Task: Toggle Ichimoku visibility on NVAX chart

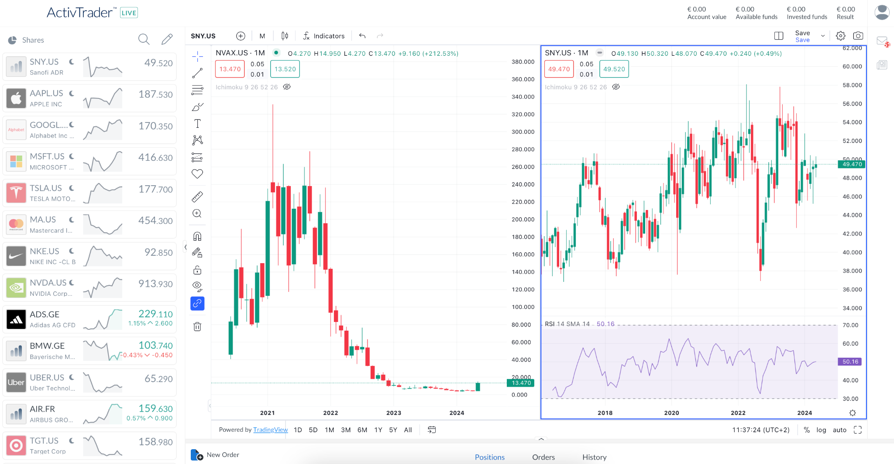Action: (287, 87)
